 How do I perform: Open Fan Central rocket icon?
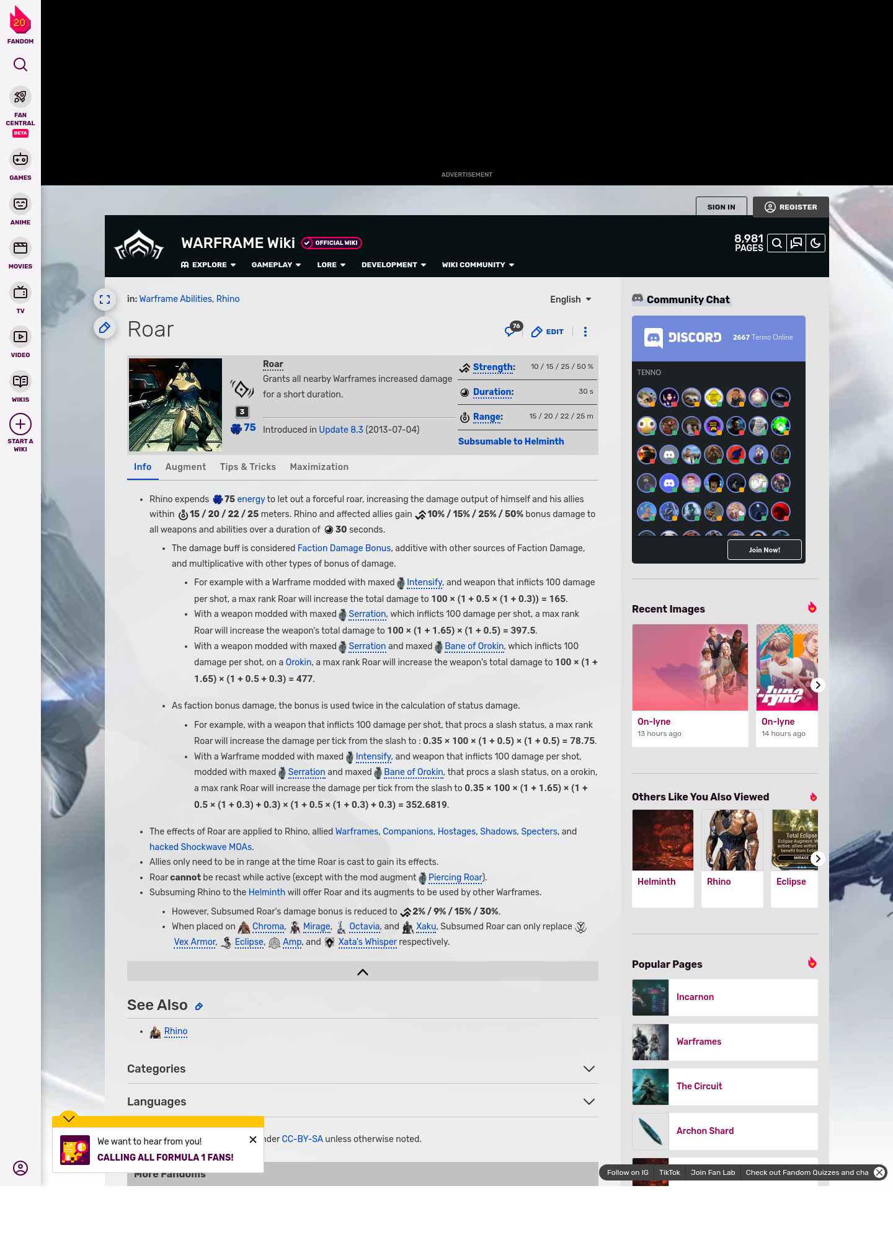point(20,97)
